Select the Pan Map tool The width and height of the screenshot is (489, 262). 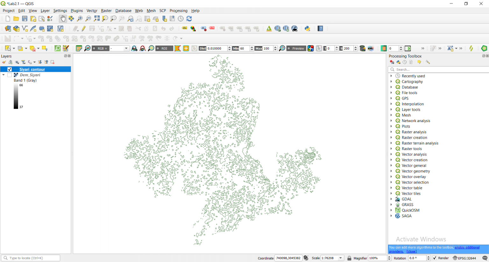coord(63,18)
